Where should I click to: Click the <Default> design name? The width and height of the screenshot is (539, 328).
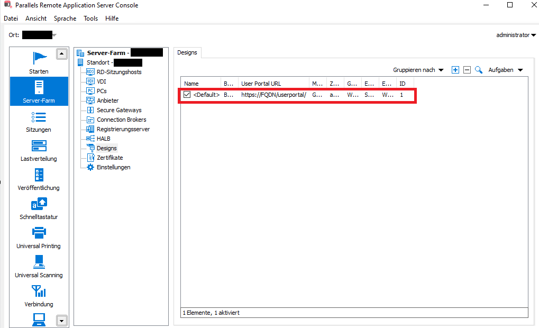[x=206, y=95]
